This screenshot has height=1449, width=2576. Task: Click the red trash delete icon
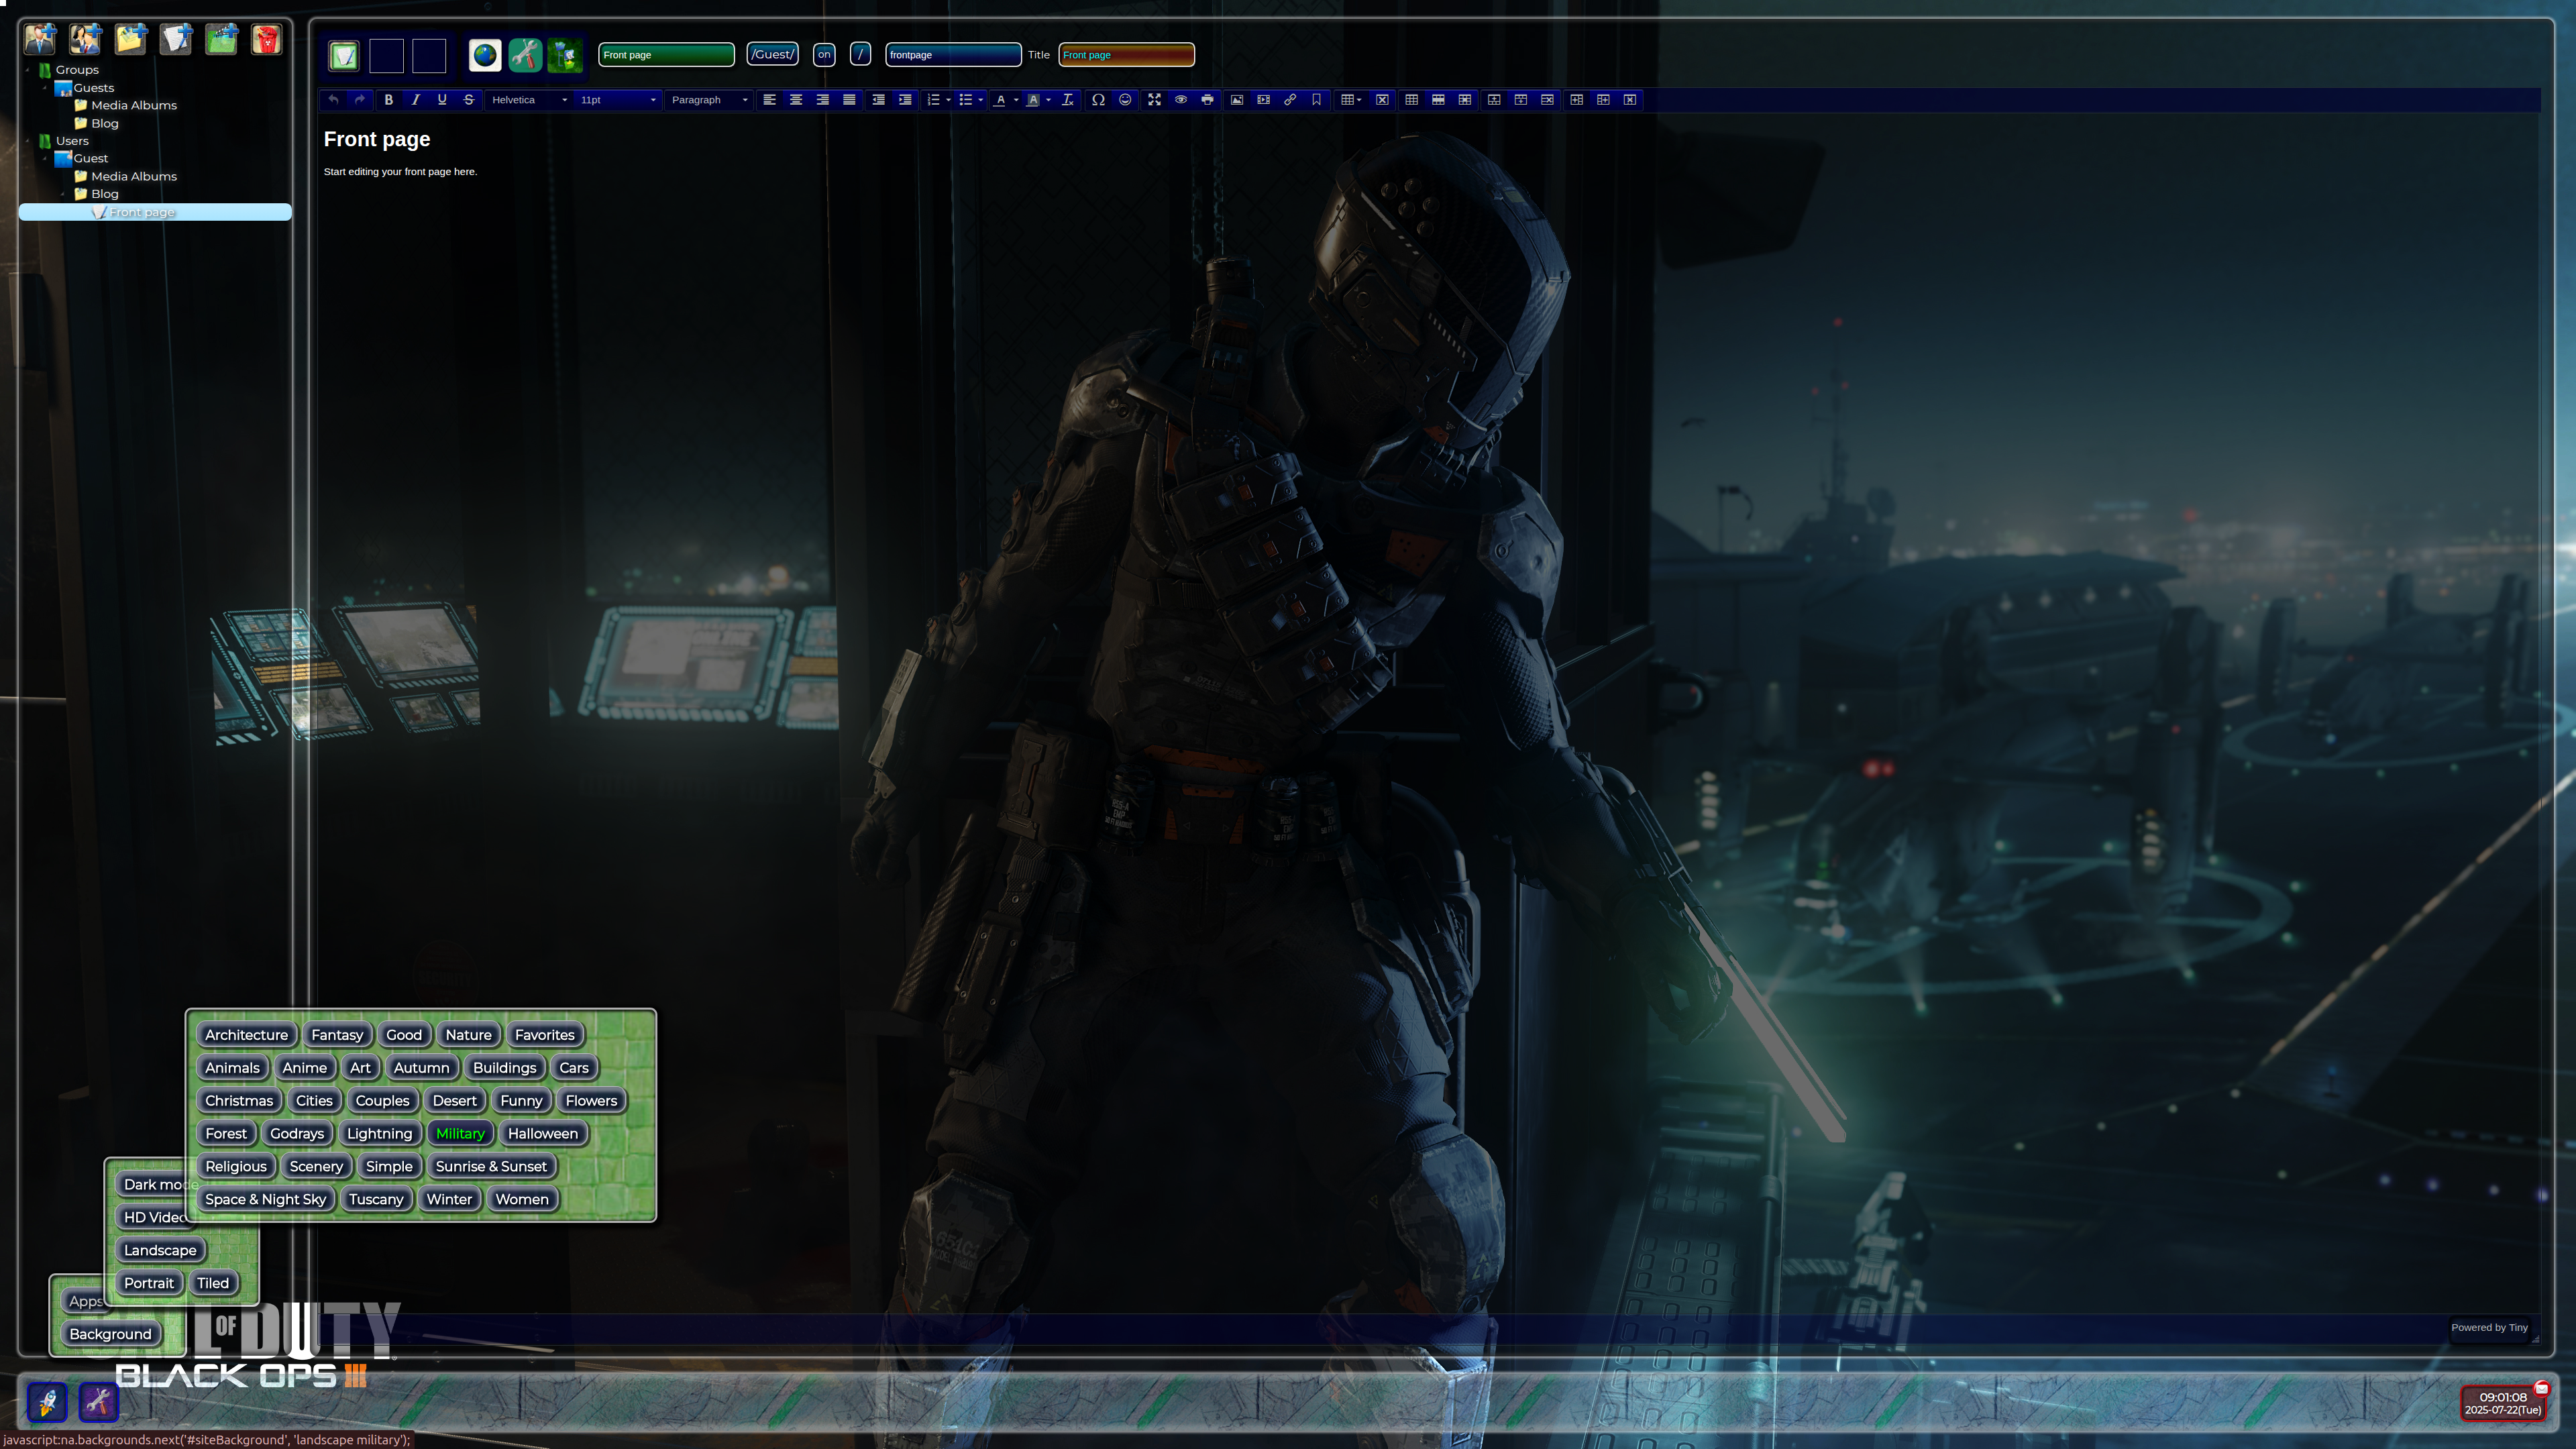[x=266, y=39]
